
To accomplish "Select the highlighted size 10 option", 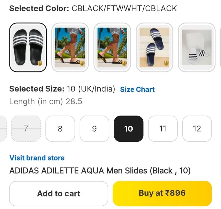I will [128, 129].
